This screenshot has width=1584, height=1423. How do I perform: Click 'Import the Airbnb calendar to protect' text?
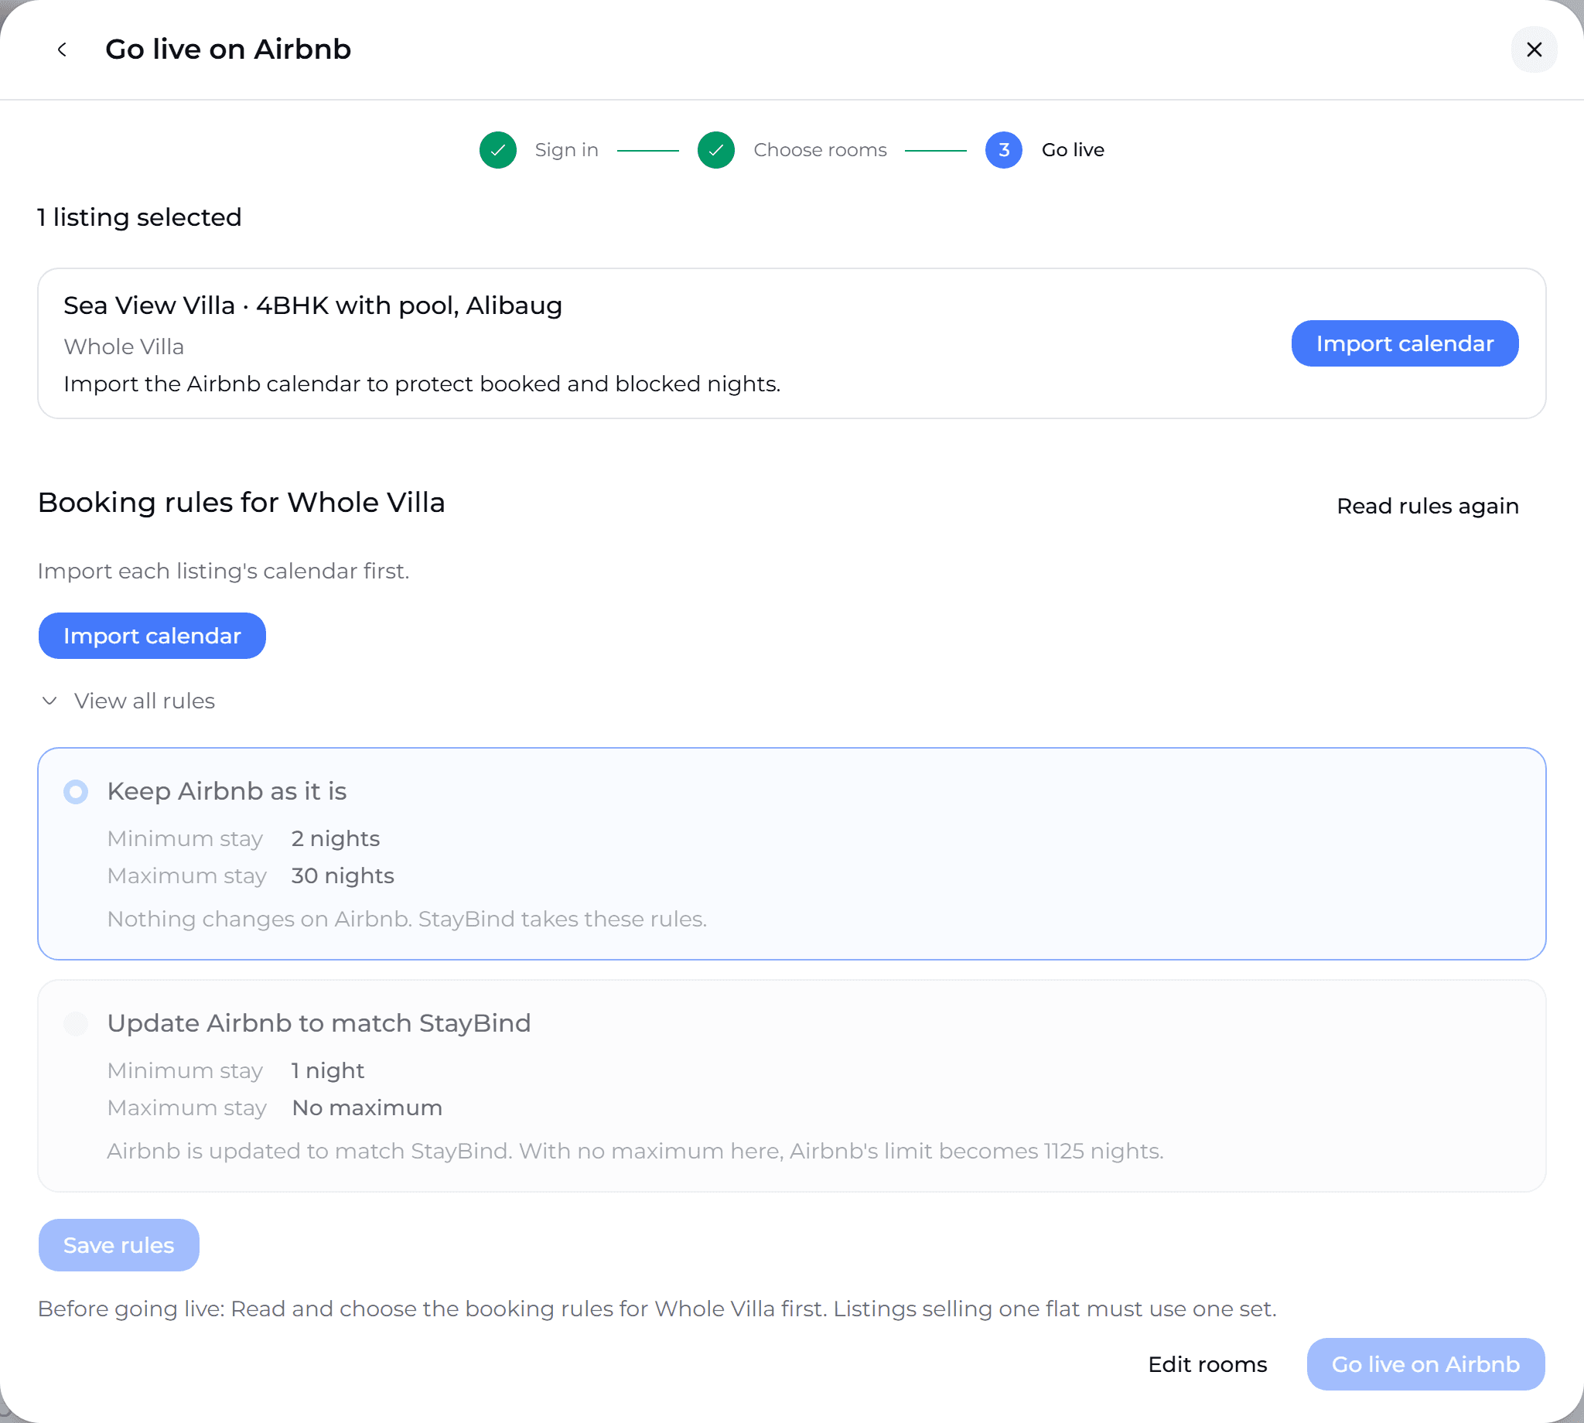pyautogui.click(x=422, y=384)
